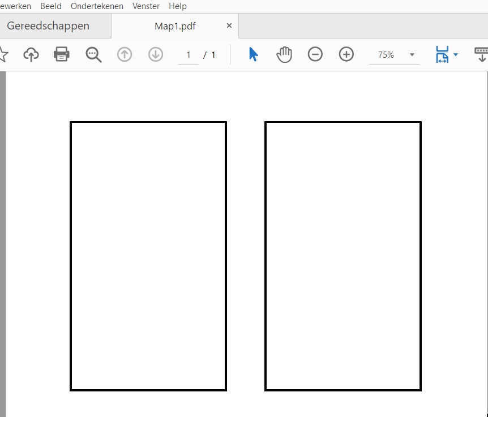
Task: Open the Venster menu
Action: pos(146,6)
